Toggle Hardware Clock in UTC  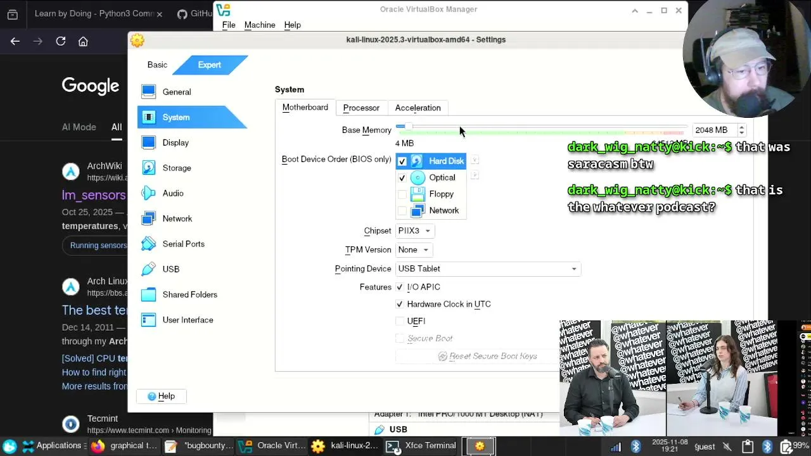[400, 304]
